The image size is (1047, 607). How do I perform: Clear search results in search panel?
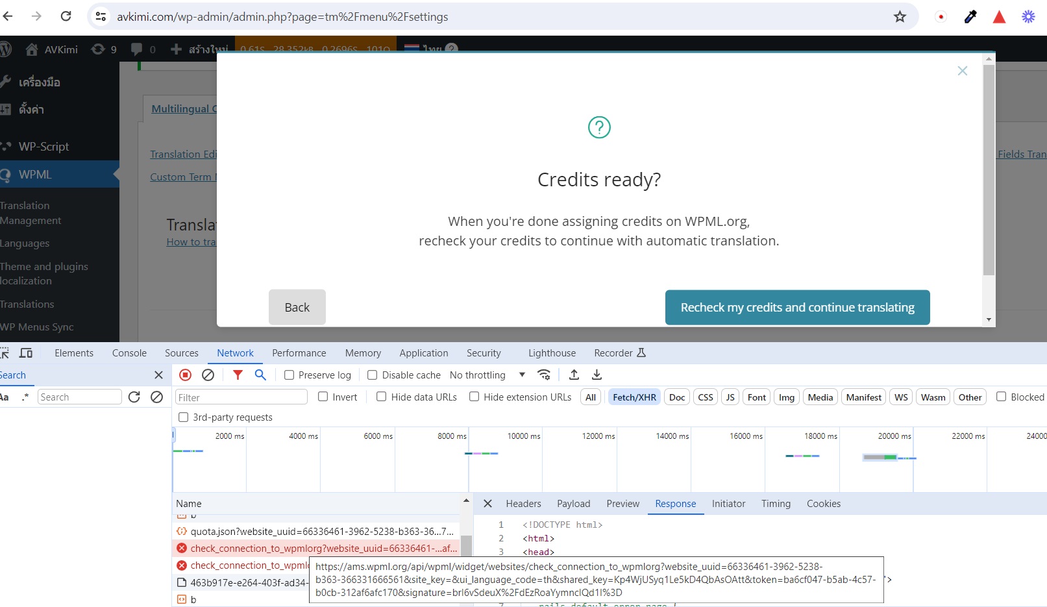click(156, 397)
